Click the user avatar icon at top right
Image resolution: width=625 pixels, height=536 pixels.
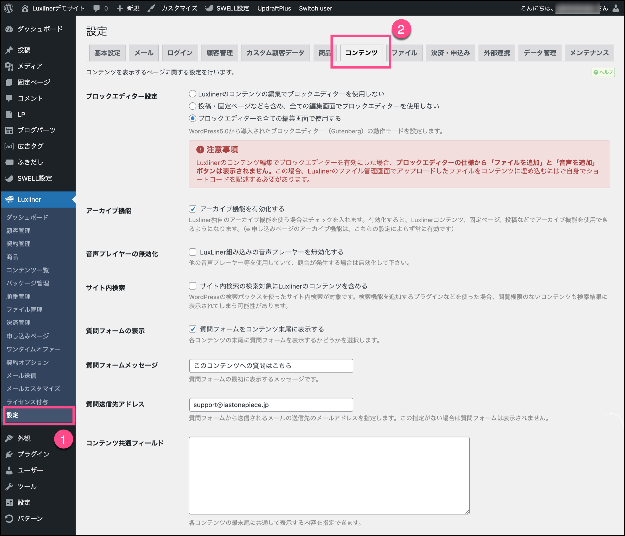[x=616, y=8]
